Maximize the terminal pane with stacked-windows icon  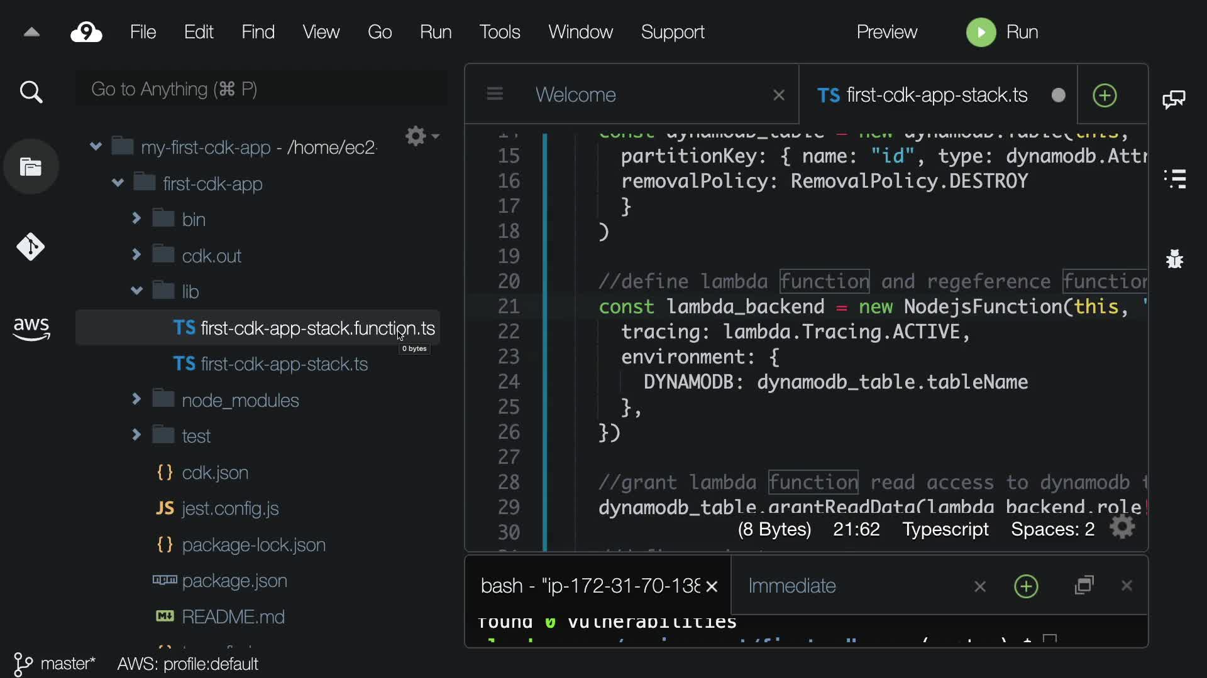[1084, 586]
